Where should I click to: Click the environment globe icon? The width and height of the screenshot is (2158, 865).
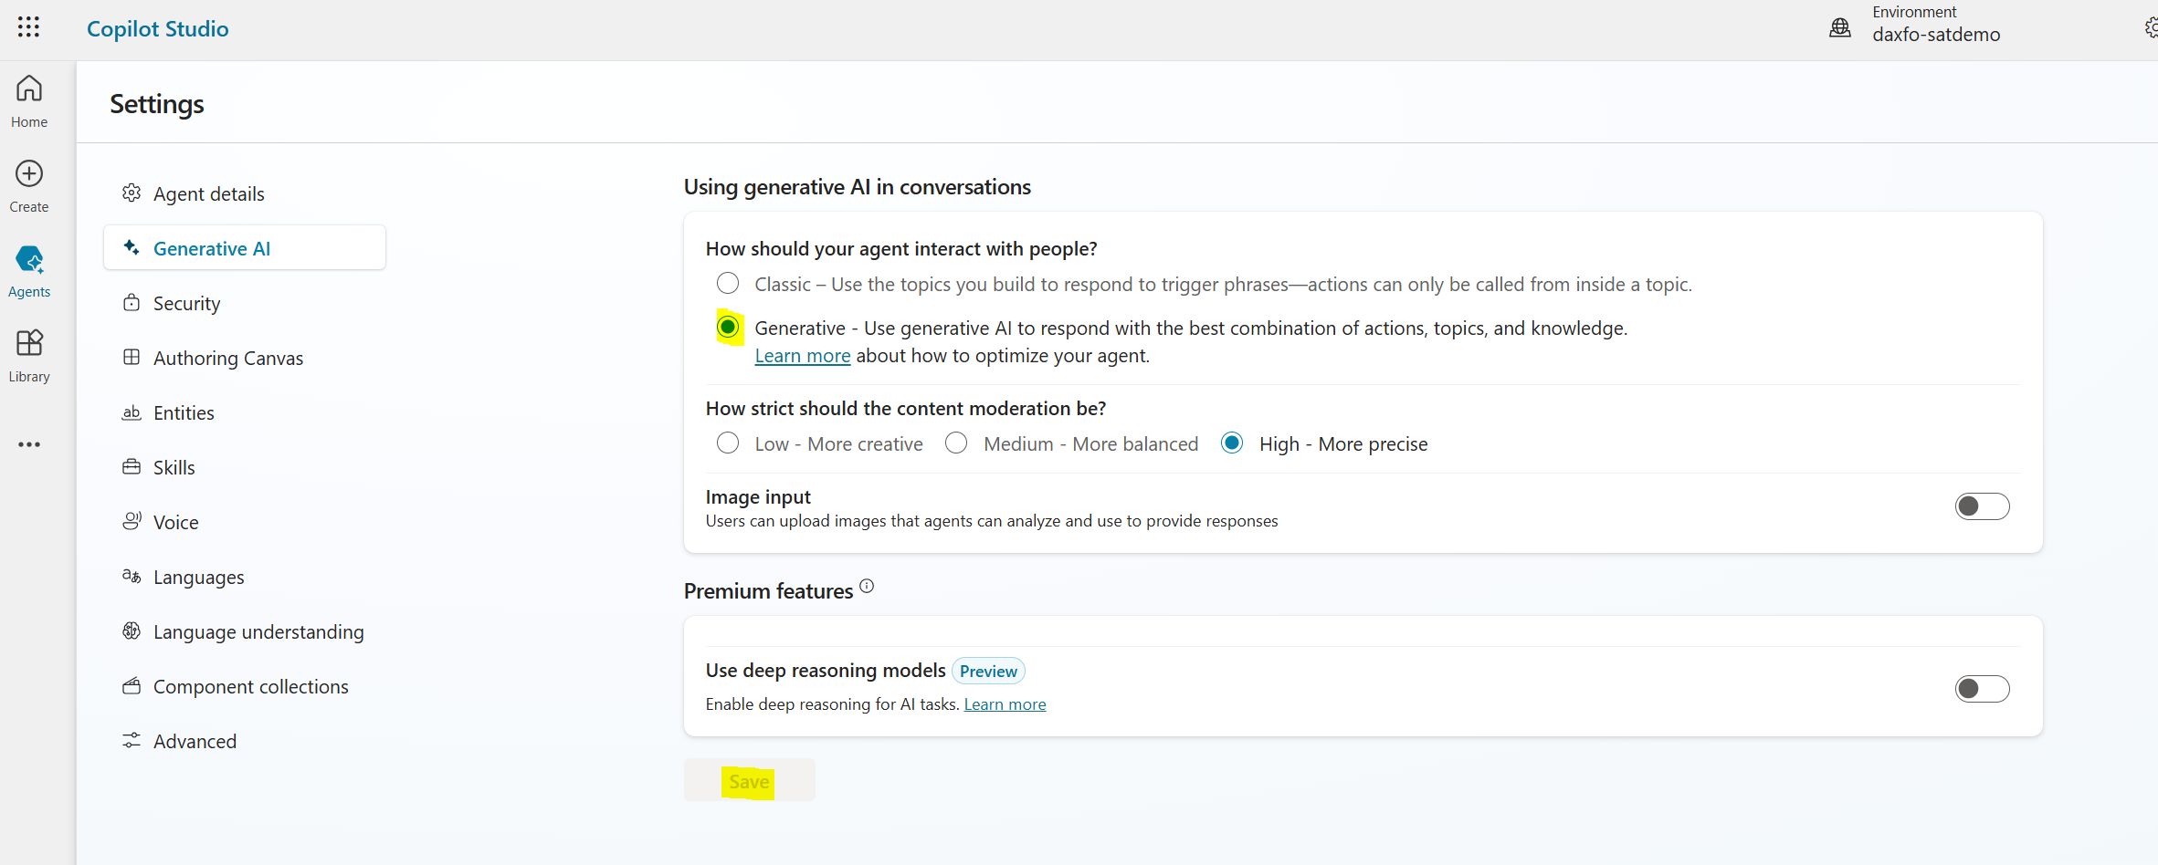pyautogui.click(x=1840, y=28)
